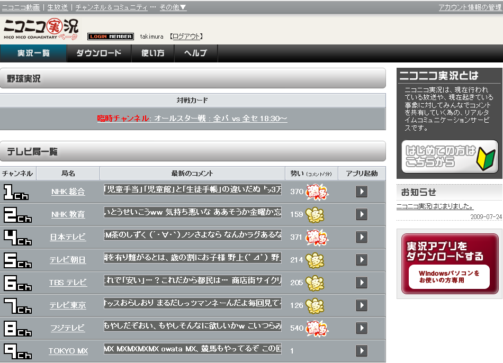Launch app for 日本テレビ channel
Screen dimensions: 503x363
coord(362,237)
